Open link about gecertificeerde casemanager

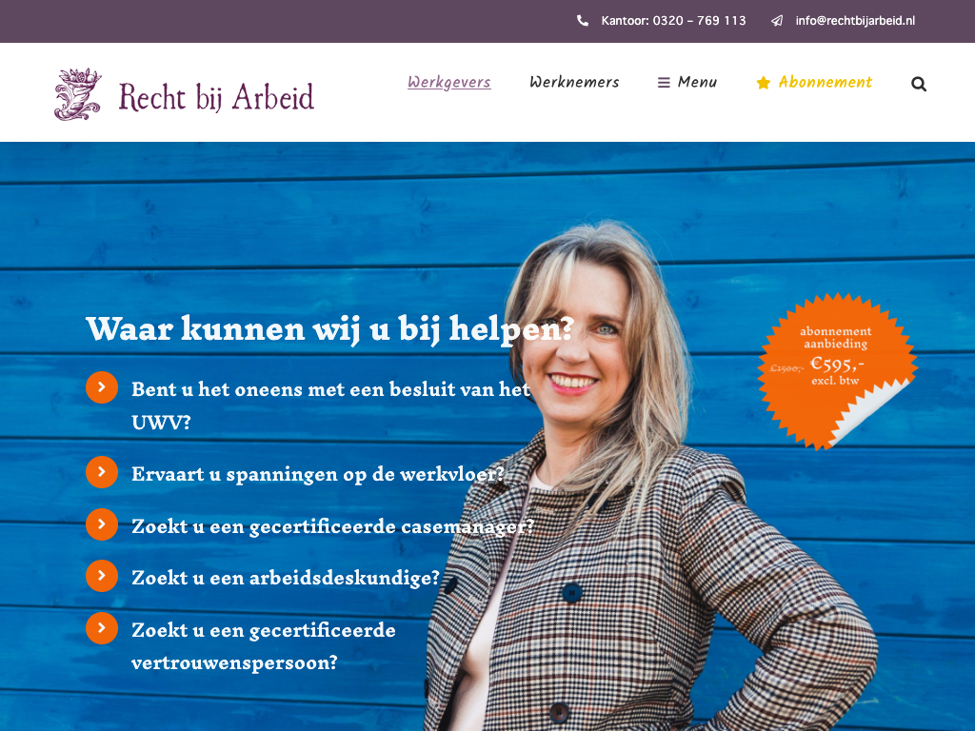pos(332,526)
